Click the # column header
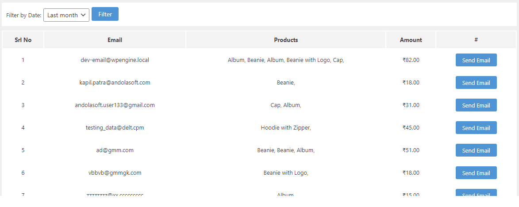Viewport: 519px width, 207px height. (476, 40)
